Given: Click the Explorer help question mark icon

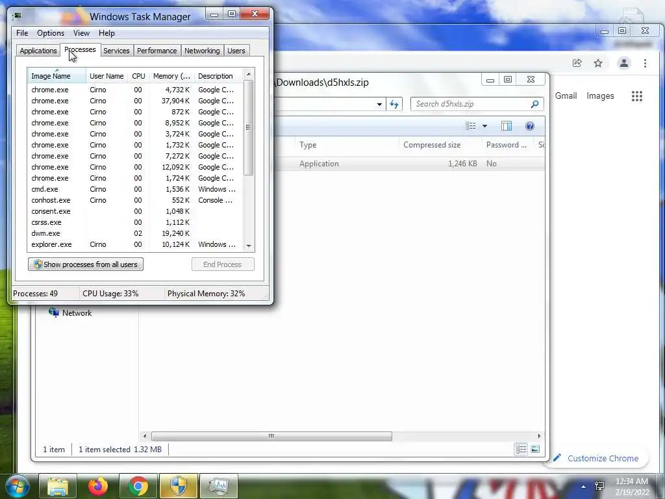Looking at the screenshot, I should 530,126.
